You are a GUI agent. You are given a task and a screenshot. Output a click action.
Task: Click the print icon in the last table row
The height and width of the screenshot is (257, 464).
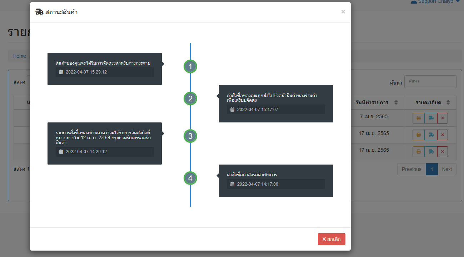click(418, 152)
